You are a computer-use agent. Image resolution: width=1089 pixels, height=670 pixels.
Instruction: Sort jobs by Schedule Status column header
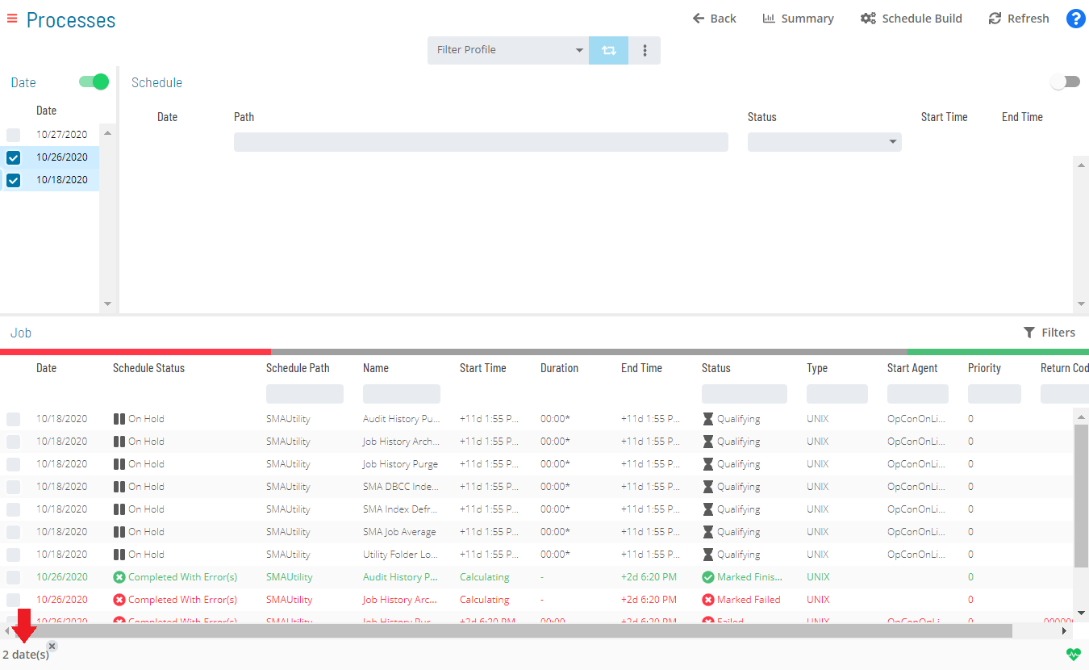coord(148,368)
